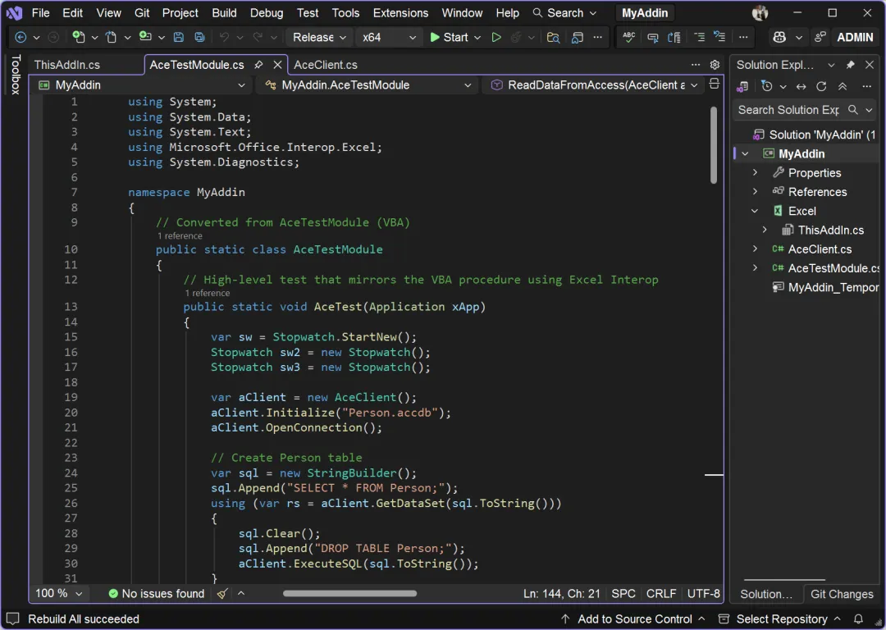This screenshot has width=886, height=630.
Task: Expand the References node in Solution Explorer
Action: point(756,192)
